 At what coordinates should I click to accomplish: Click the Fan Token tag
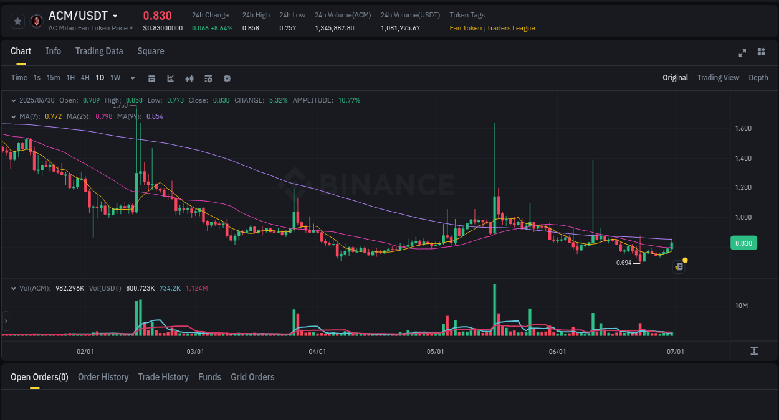coord(466,28)
